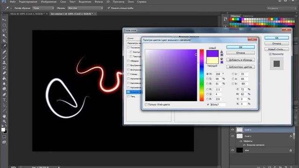The image size is (299, 168).
Task: Toggle Quick Mask mode icon
Action: (4, 137)
